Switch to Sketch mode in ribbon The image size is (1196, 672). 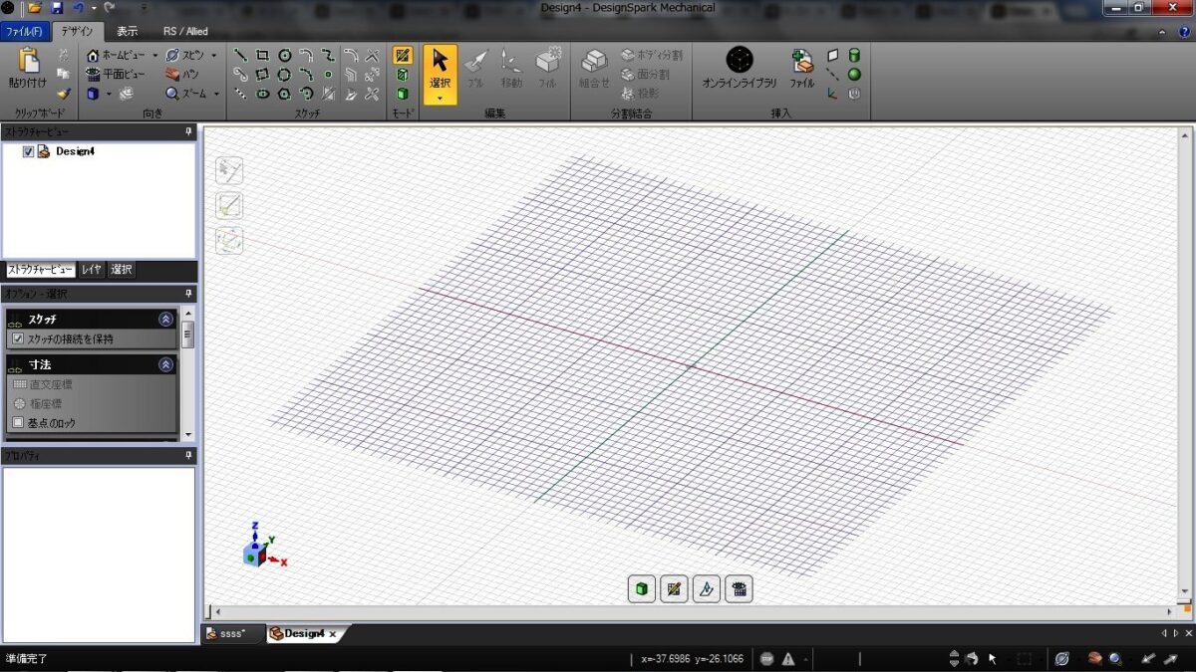[403, 56]
